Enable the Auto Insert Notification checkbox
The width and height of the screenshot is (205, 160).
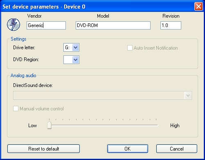(x=130, y=48)
